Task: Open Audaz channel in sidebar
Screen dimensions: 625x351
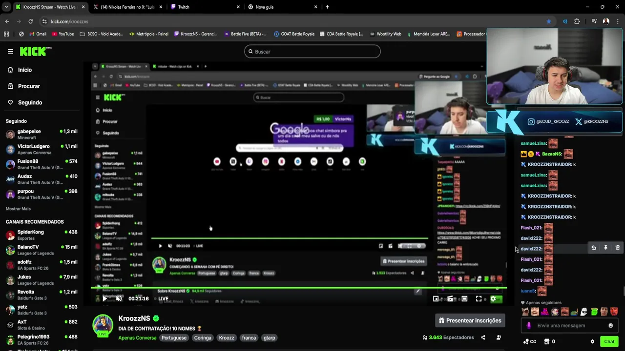Action: tap(42, 179)
